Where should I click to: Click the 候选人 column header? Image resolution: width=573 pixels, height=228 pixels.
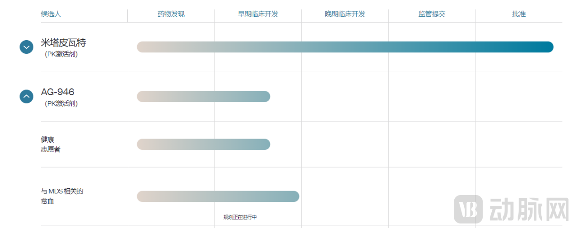point(51,14)
